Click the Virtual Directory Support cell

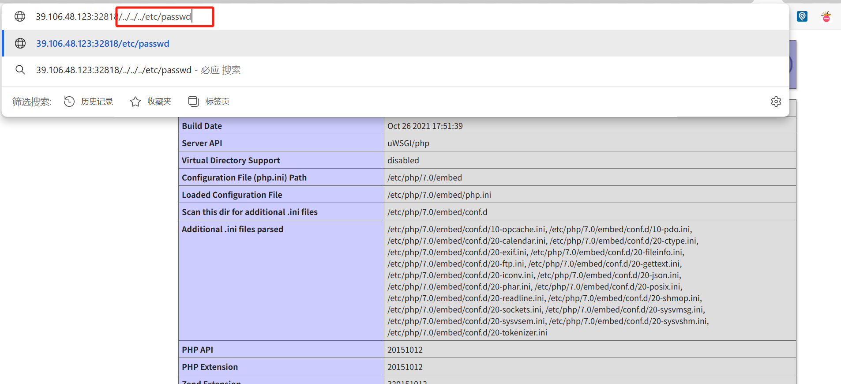tap(281, 160)
